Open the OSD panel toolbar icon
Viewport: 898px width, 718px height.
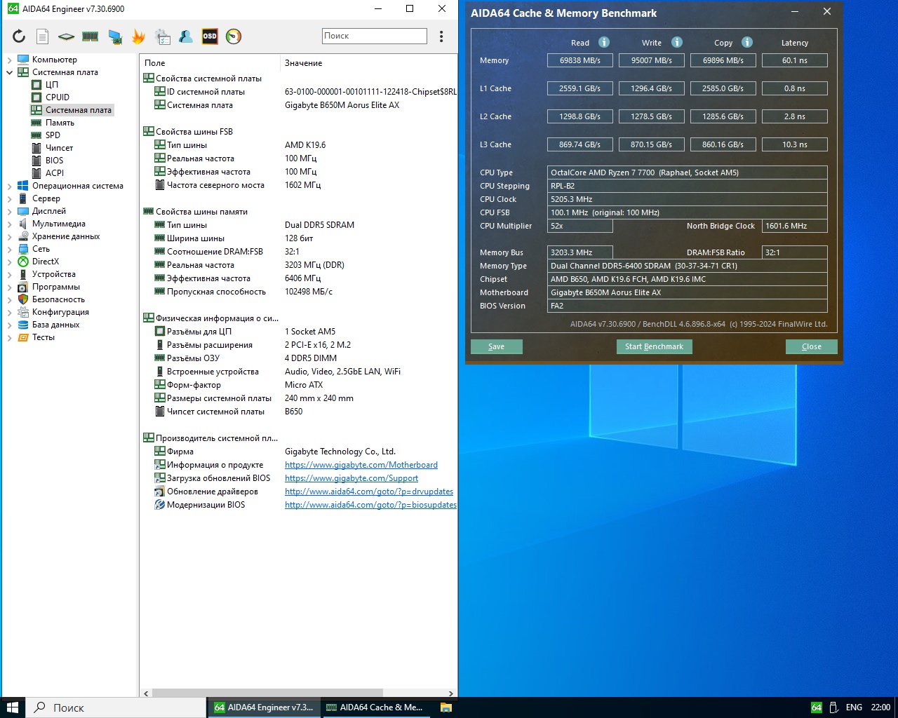[x=210, y=36]
